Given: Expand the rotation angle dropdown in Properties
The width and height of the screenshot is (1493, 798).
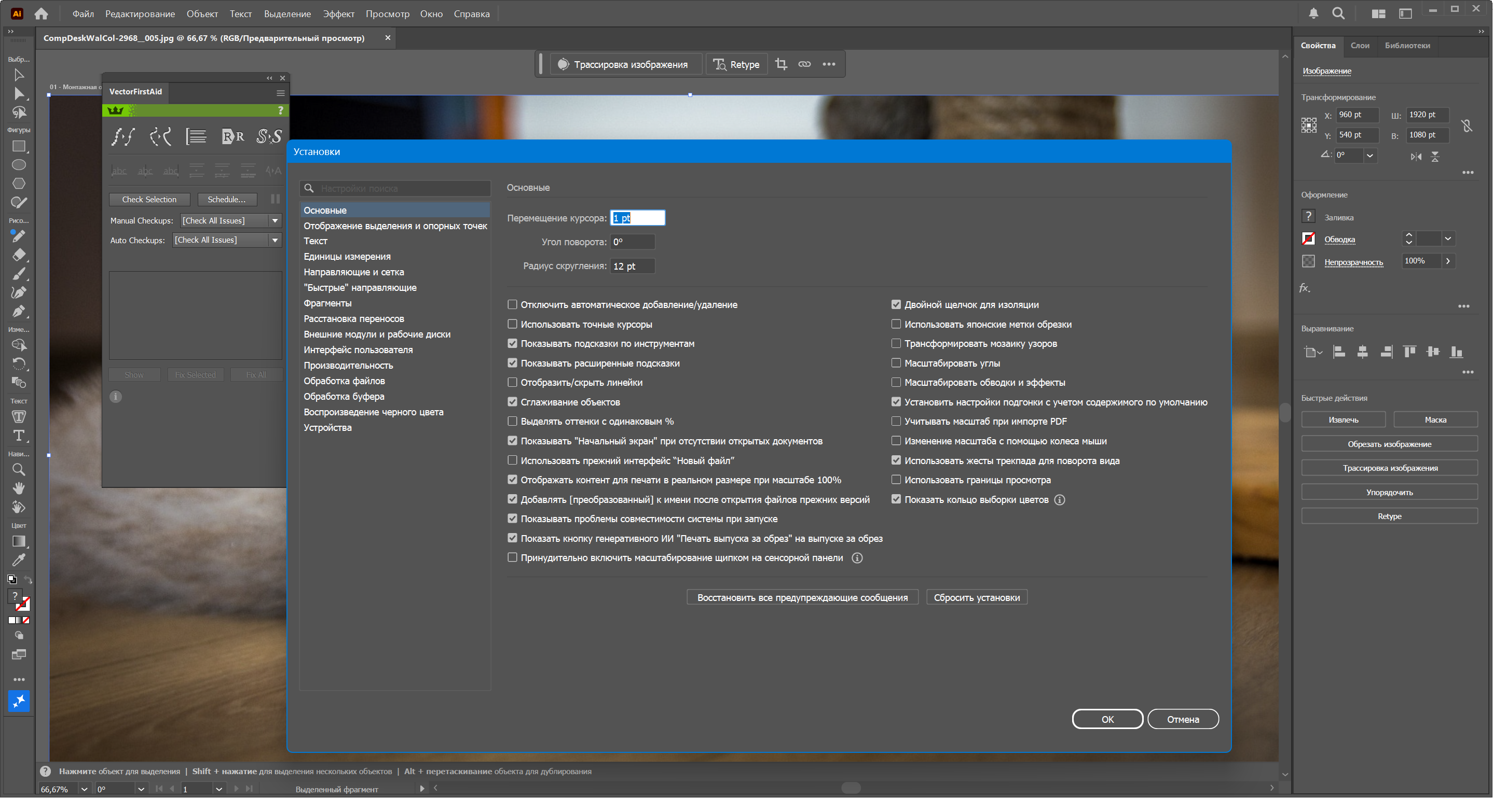Looking at the screenshot, I should click(x=1369, y=155).
